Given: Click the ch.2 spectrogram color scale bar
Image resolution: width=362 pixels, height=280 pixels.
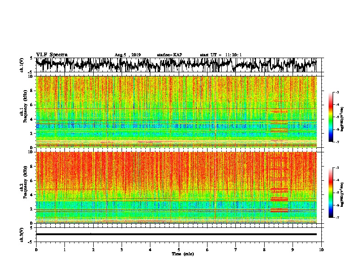Looking at the screenshot, I should tap(331, 193).
